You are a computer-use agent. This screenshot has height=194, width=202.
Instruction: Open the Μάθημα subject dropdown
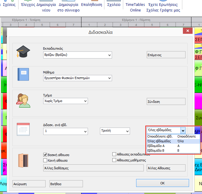click(109, 78)
